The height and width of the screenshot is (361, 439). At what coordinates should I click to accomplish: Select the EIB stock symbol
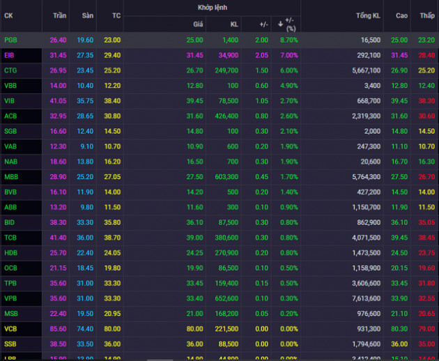9,55
